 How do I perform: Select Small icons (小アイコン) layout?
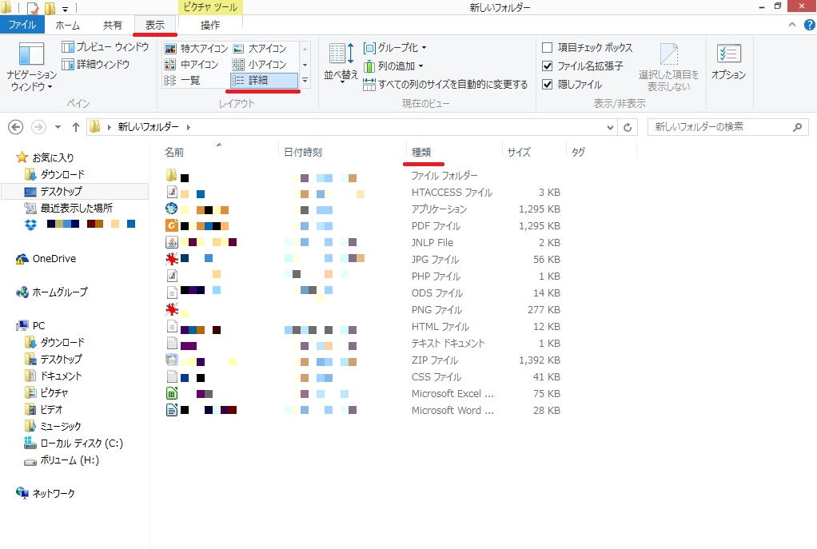coord(260,65)
